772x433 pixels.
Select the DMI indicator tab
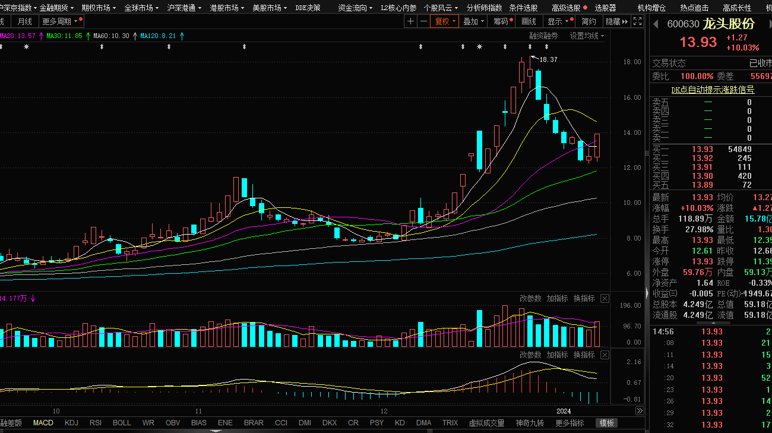(305, 423)
